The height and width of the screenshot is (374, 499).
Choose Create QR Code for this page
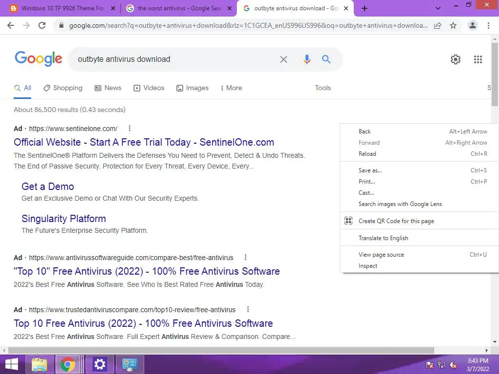tap(420, 221)
